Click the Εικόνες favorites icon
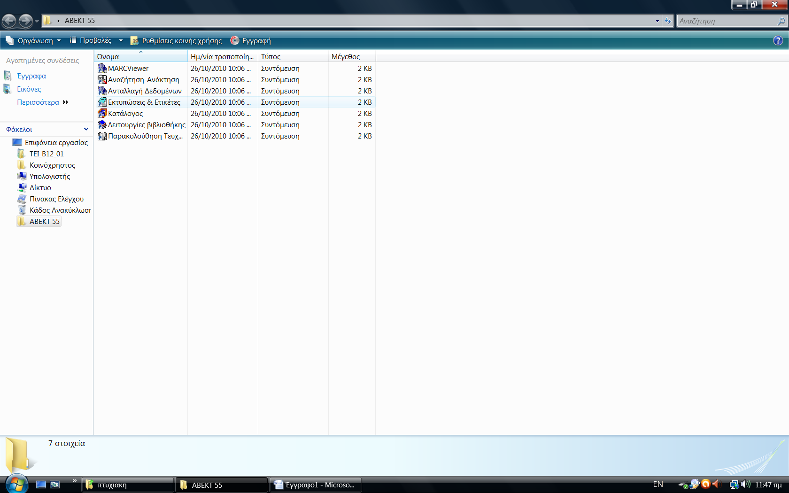 point(8,89)
